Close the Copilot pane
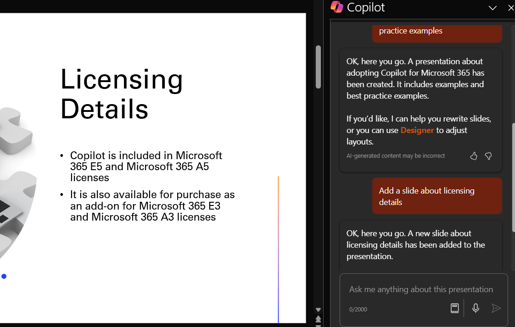Screen dimensions: 515x327 511,8
